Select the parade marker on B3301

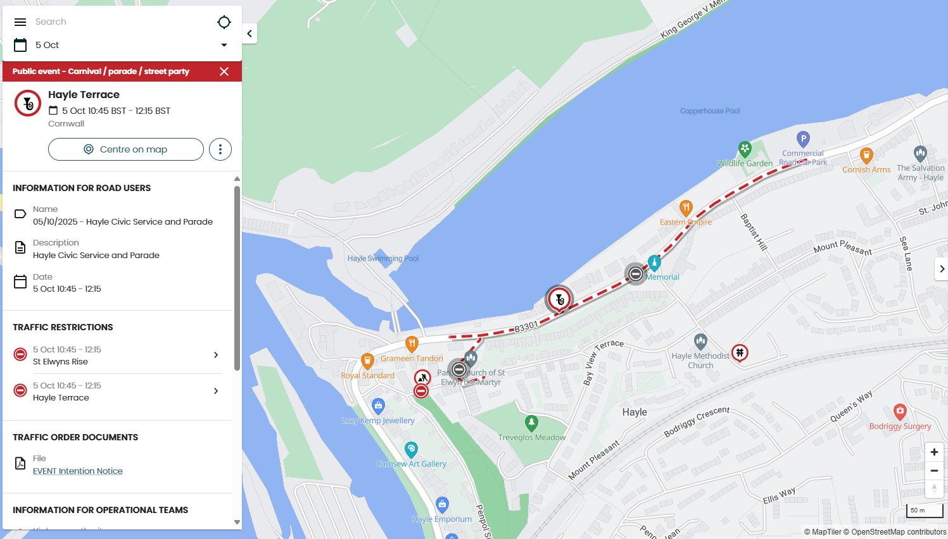pyautogui.click(x=559, y=299)
